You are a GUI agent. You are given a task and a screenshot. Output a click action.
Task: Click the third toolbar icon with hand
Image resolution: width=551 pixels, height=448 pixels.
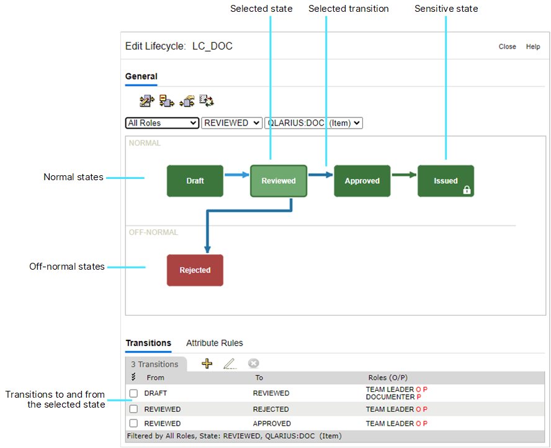(187, 101)
